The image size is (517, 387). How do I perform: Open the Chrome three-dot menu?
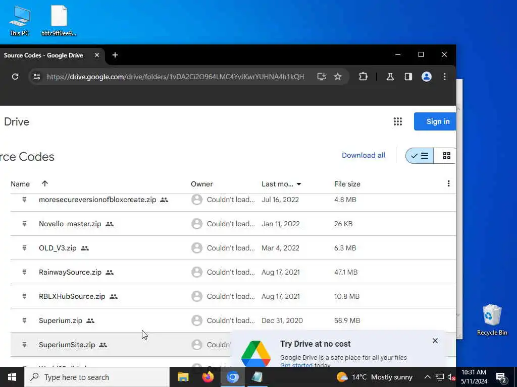(x=444, y=77)
